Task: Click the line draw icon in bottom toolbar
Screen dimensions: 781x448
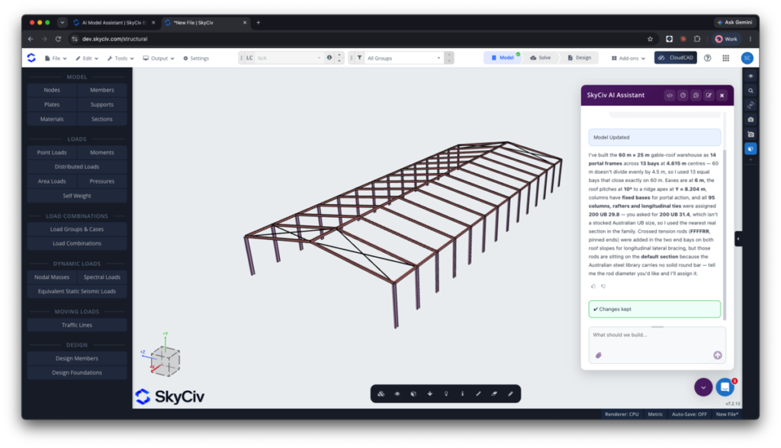Action: [478, 394]
